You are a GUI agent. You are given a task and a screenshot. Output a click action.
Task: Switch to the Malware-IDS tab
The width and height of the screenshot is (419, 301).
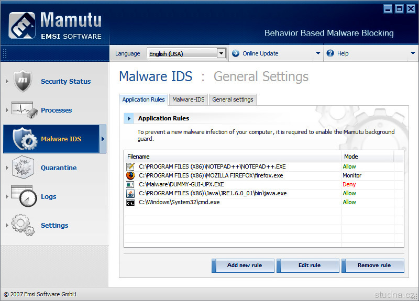[188, 99]
